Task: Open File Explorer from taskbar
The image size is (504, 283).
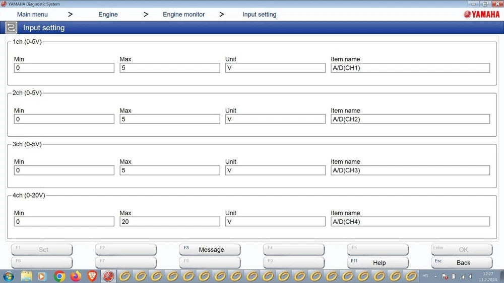Action: (26, 276)
